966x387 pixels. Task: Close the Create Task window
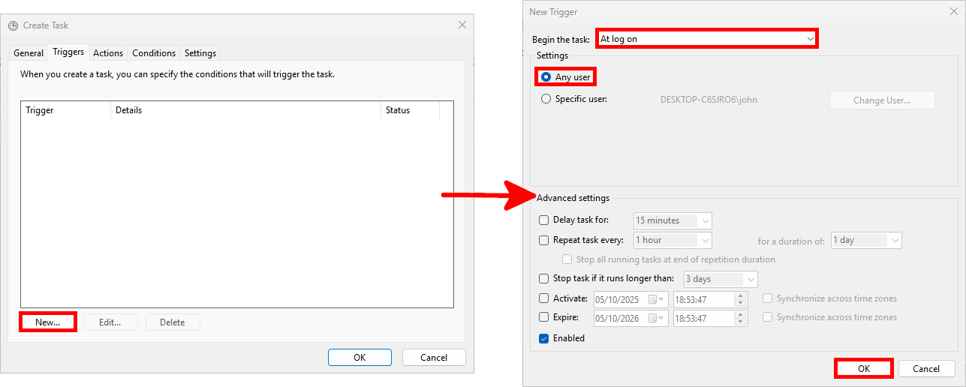coord(462,25)
